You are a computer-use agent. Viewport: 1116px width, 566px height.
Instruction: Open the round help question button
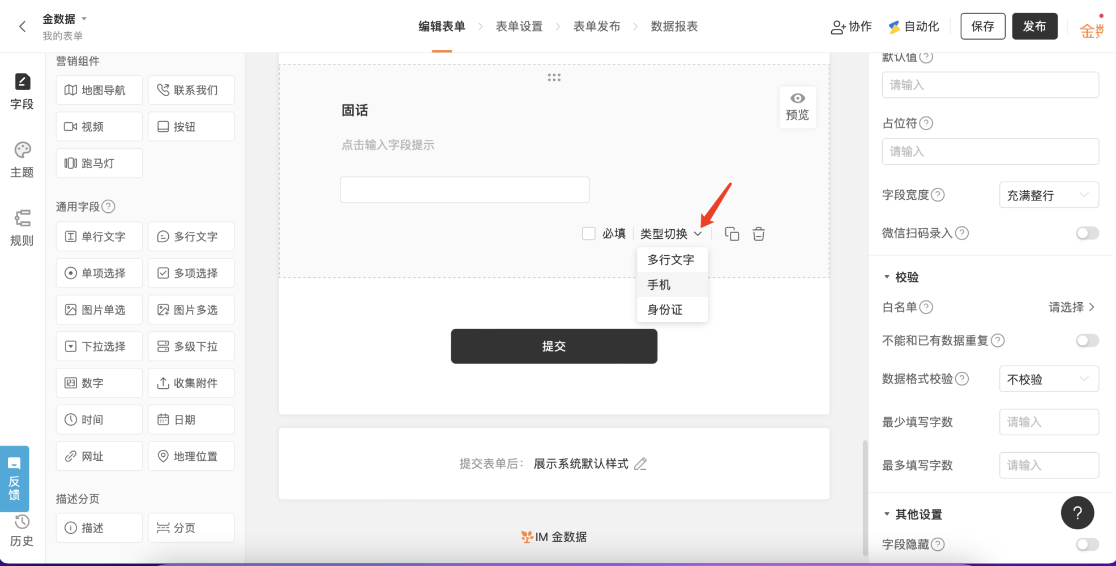tap(1077, 513)
